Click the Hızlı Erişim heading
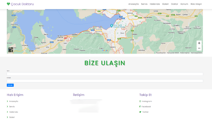This screenshot has width=212, height=119. 15,95
